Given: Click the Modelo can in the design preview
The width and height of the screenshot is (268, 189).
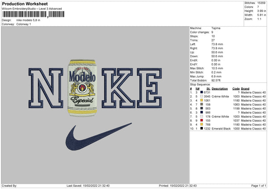Looking at the screenshot, I should [82, 88].
